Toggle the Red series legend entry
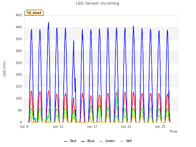196x147 pixels. 70,141
